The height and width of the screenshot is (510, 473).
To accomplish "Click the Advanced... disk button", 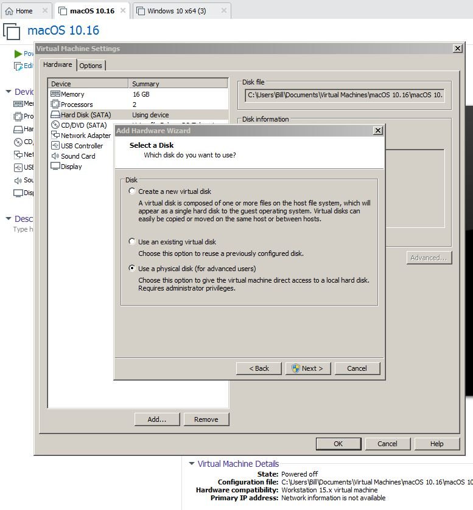I will click(x=429, y=258).
